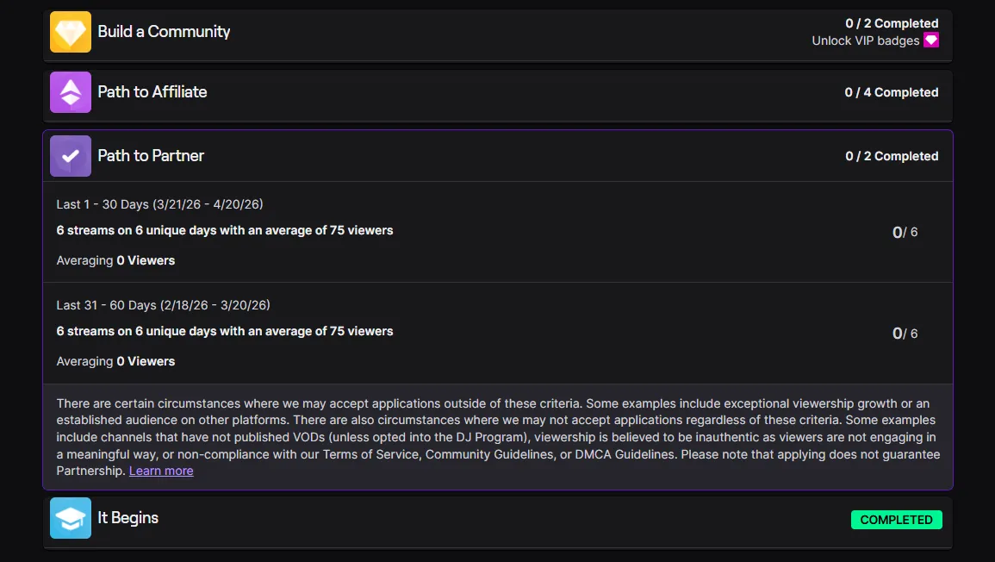Click Build a Community's 0 / 2 Completed
The width and height of the screenshot is (995, 562).
(892, 23)
